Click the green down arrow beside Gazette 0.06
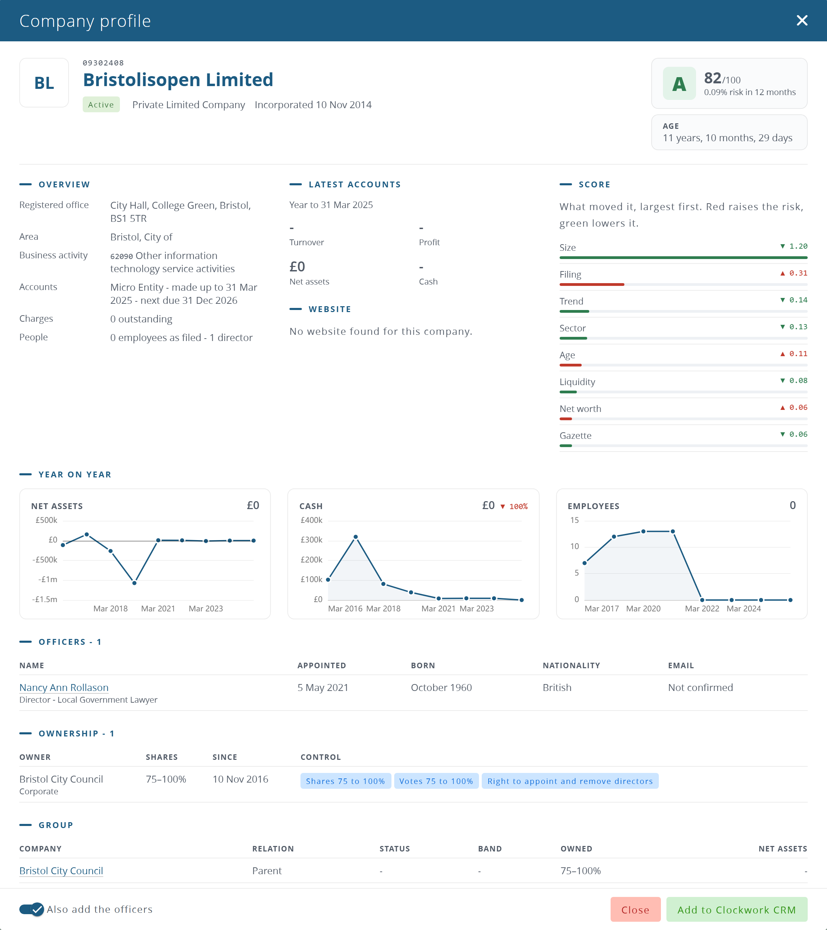827x930 pixels. [x=783, y=434]
